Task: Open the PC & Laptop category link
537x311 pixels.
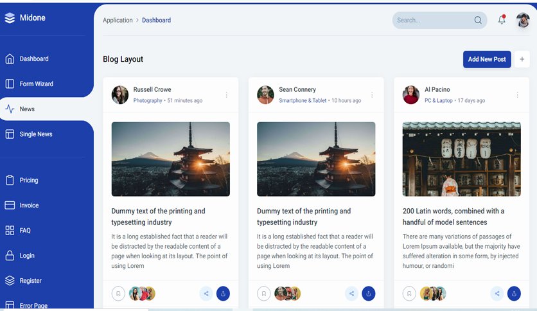Action: 438,100
